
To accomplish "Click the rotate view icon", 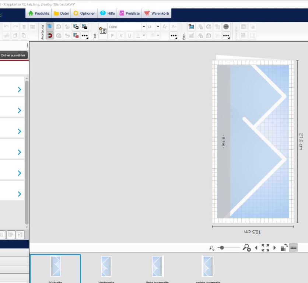I will point(284,248).
